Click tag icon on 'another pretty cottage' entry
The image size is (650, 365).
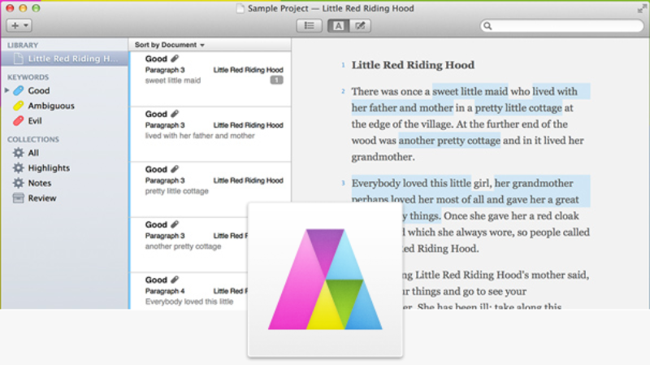point(175,224)
